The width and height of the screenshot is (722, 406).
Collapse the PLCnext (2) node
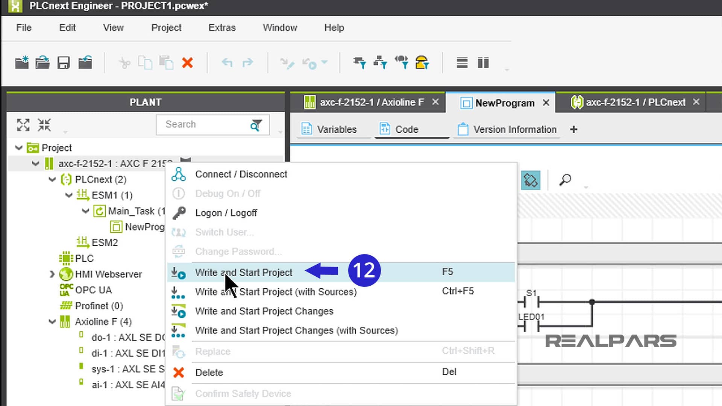(x=52, y=179)
